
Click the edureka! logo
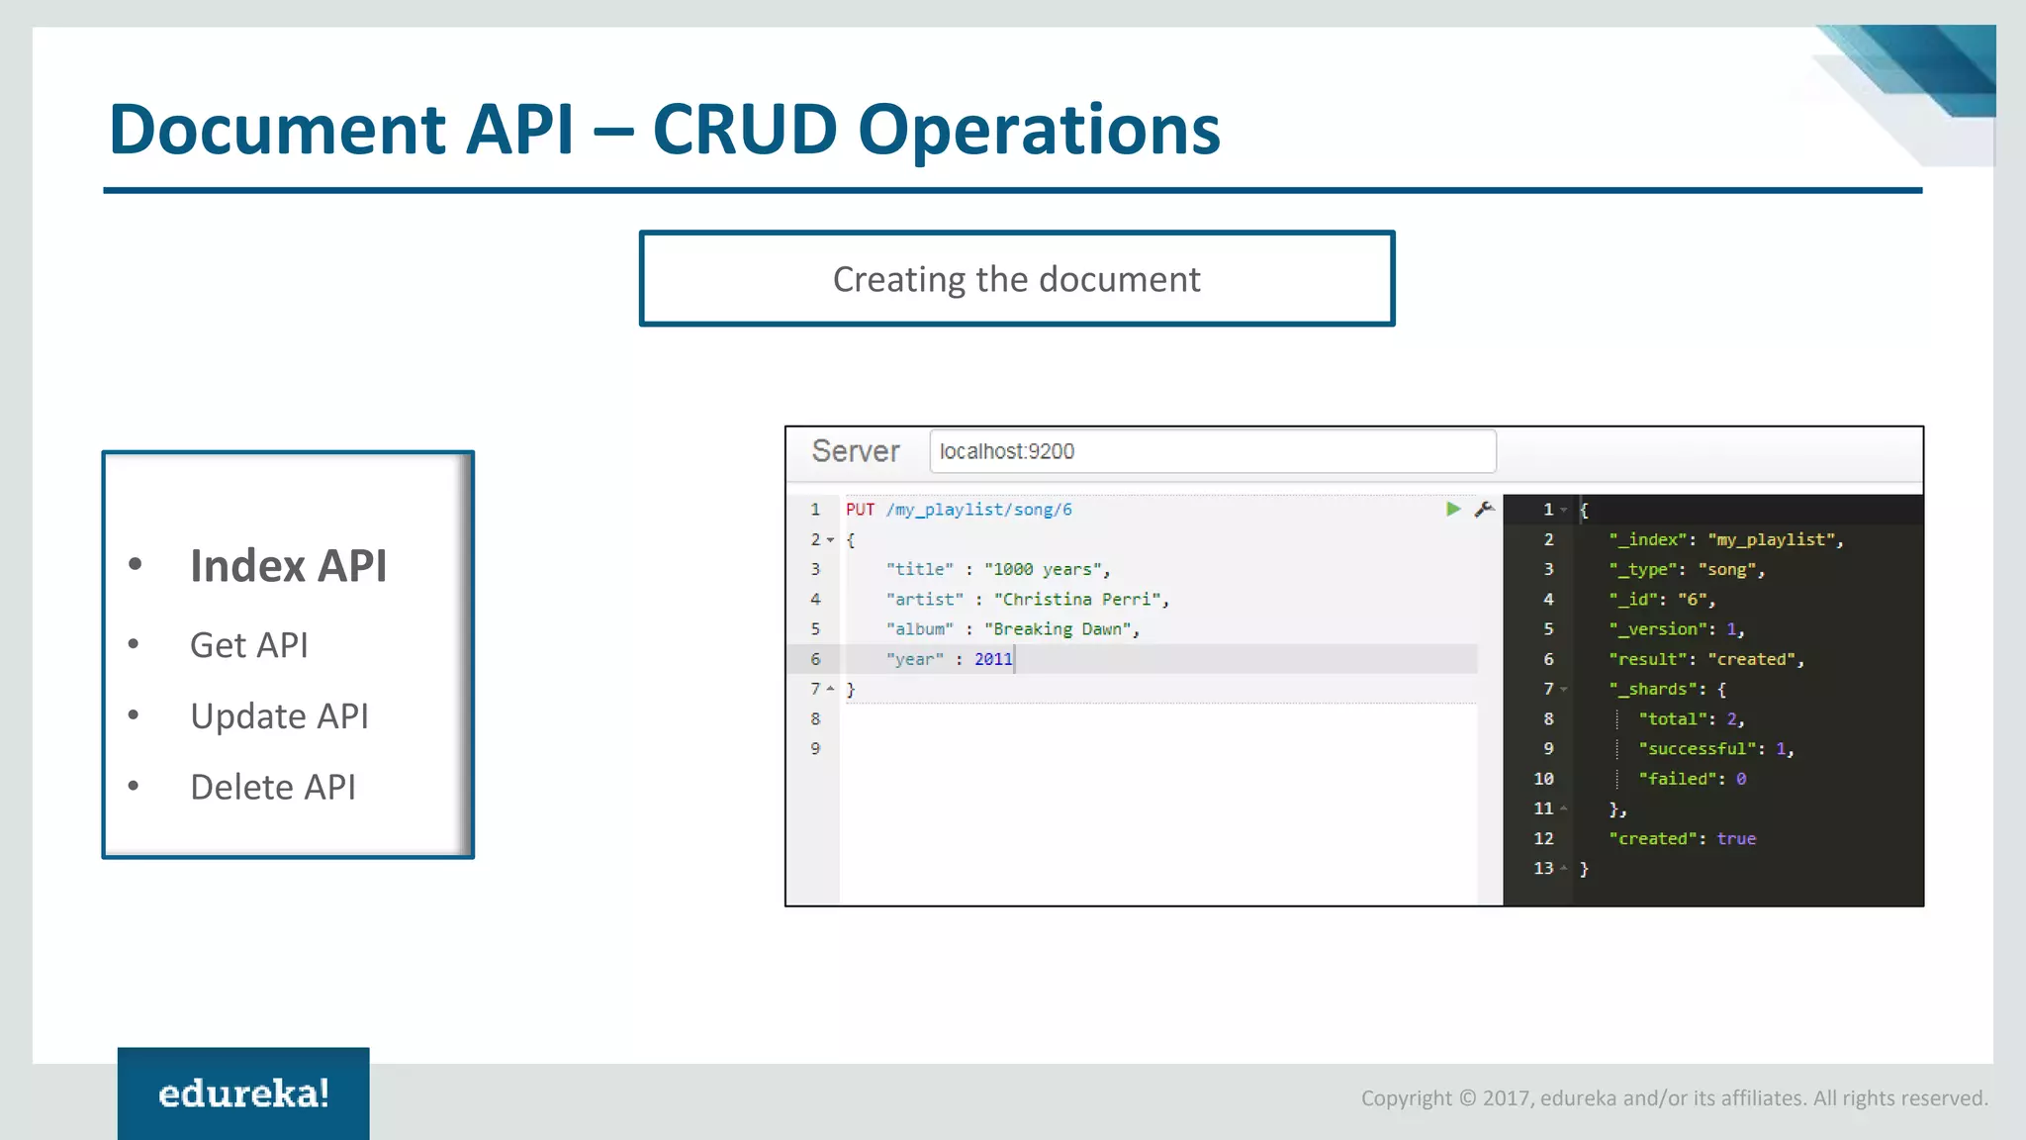pyautogui.click(x=243, y=1093)
